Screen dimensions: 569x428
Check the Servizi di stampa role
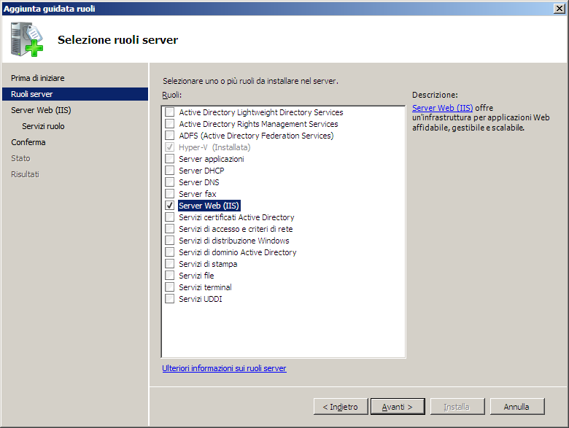(169, 264)
